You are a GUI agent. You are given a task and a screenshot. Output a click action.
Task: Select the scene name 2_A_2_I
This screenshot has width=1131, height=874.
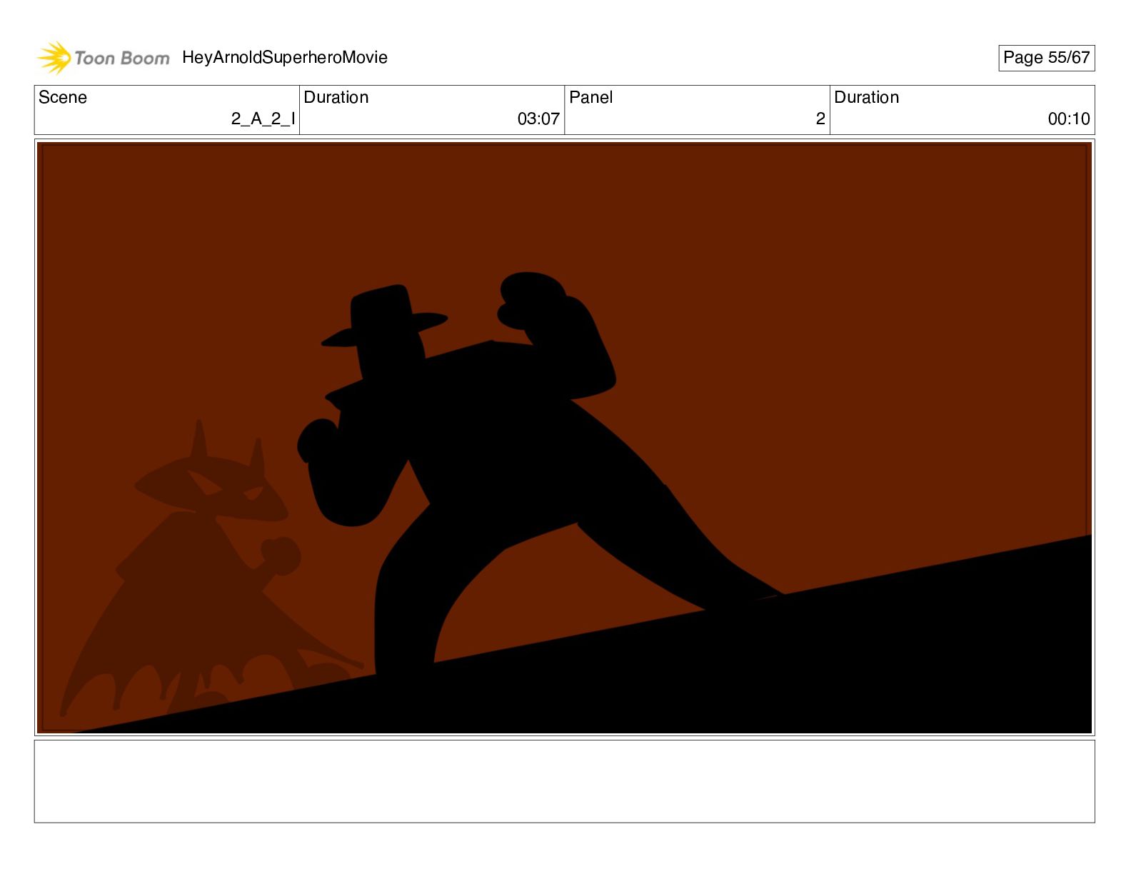[x=263, y=119]
